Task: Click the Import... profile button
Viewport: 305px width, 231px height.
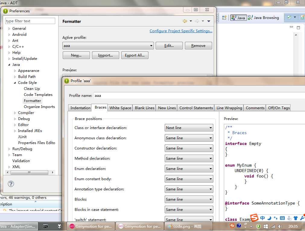Action: pos(105,55)
